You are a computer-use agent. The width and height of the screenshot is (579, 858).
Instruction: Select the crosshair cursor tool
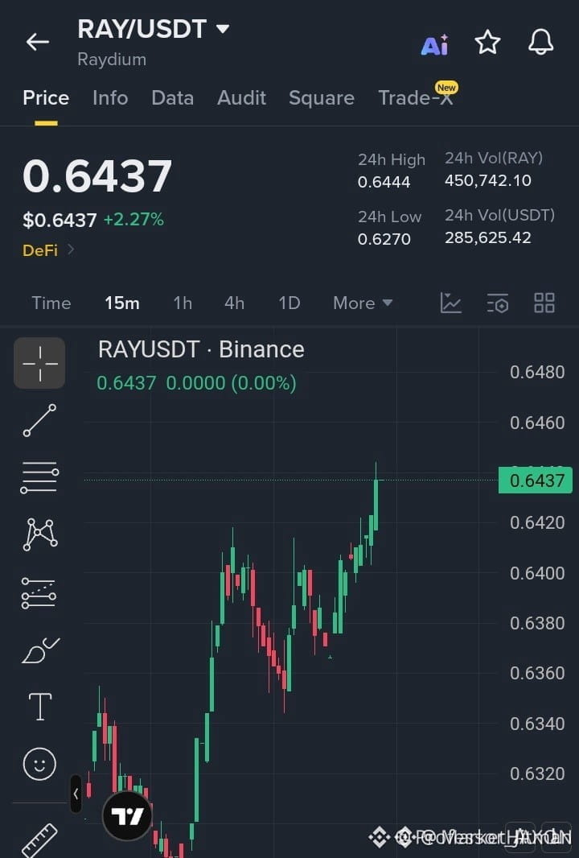click(x=39, y=363)
